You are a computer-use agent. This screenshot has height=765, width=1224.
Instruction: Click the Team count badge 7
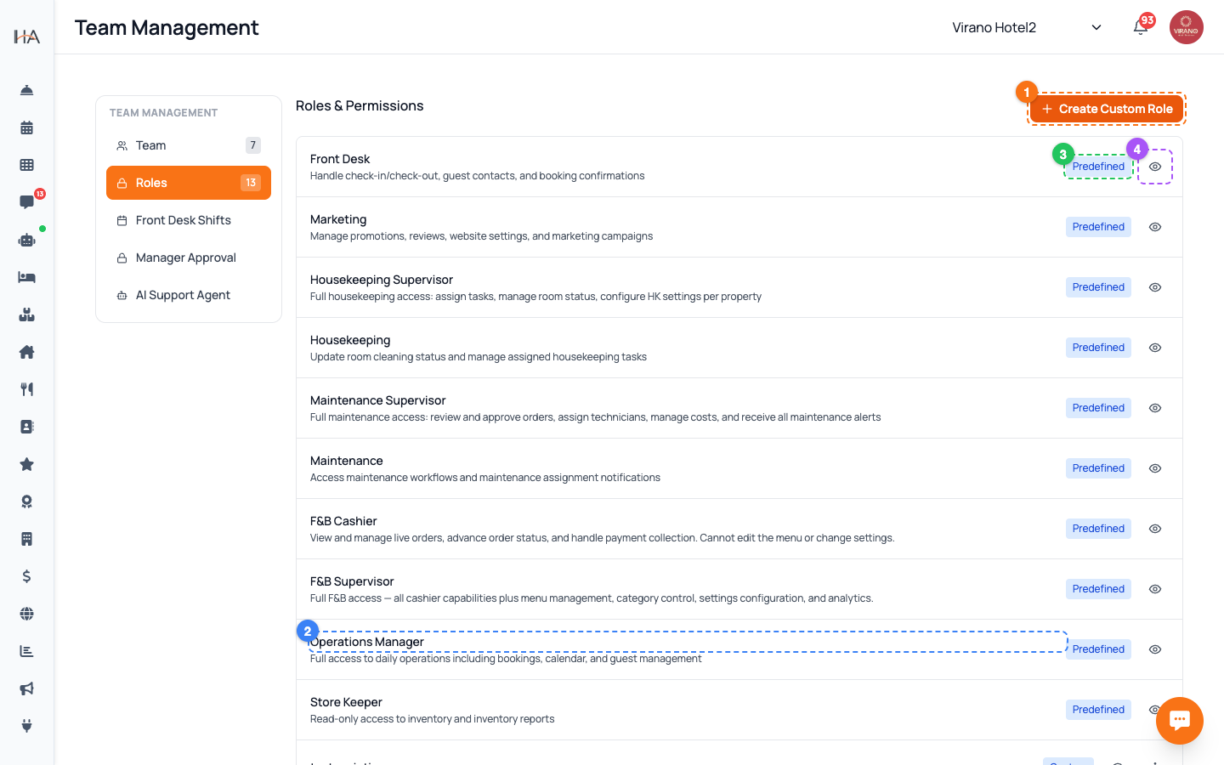click(253, 145)
